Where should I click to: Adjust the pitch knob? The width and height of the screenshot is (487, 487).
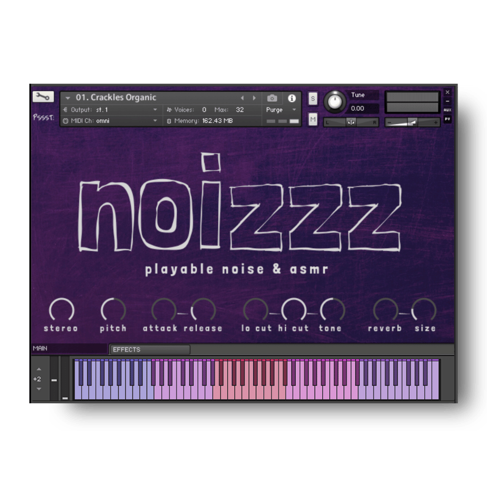pyautogui.click(x=113, y=310)
